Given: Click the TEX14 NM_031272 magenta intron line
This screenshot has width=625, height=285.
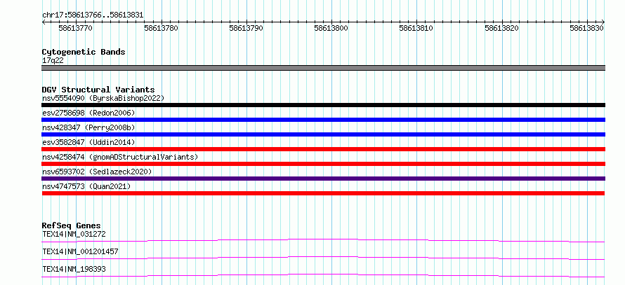Looking at the screenshot, I should (x=323, y=240).
